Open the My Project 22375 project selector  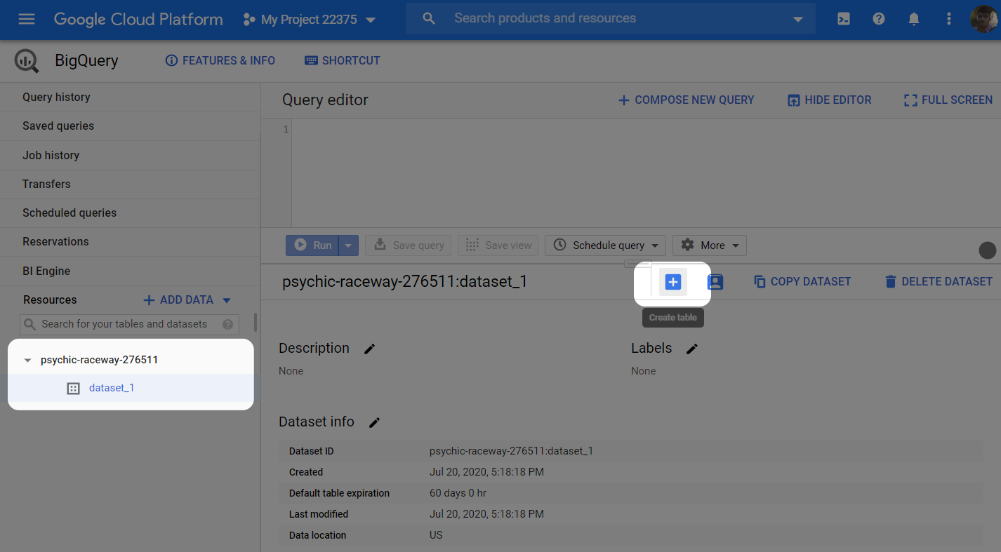(x=310, y=20)
